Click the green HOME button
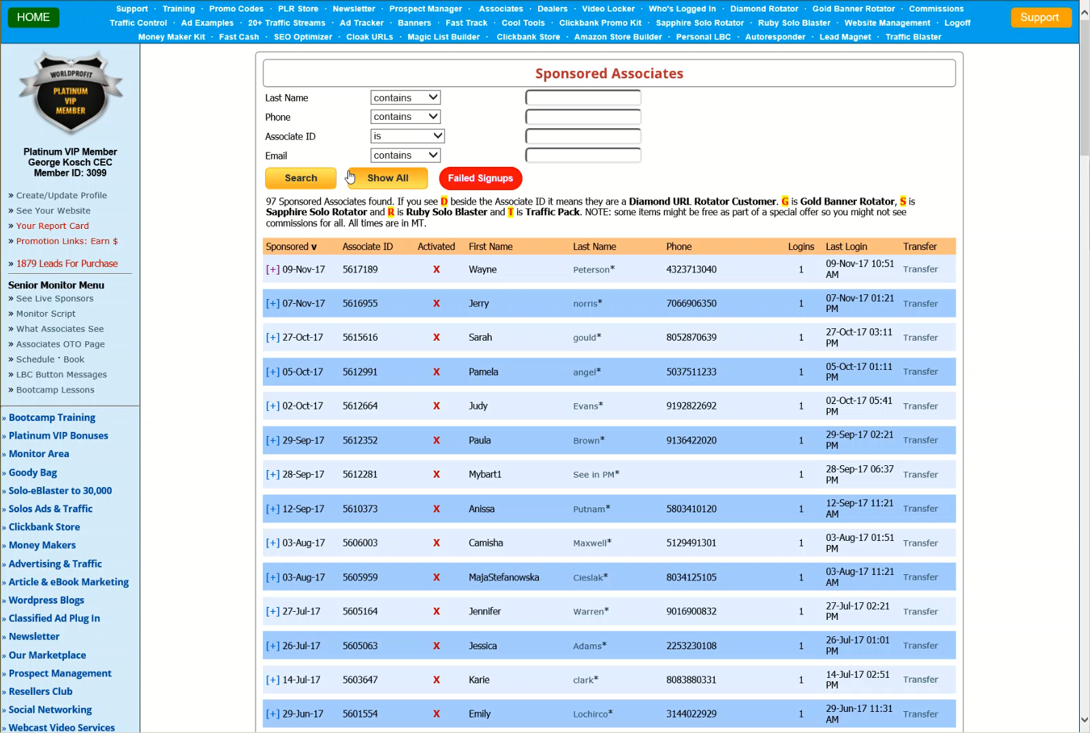Viewport: 1090px width, 733px height. pyautogui.click(x=33, y=17)
